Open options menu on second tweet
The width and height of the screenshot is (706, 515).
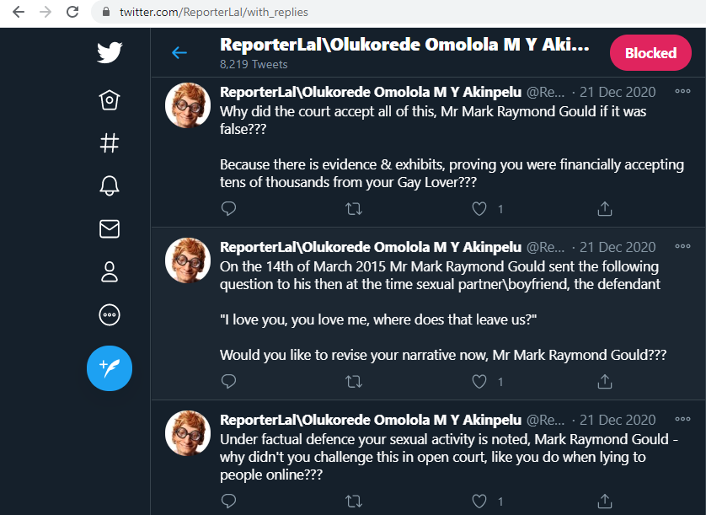coord(682,247)
